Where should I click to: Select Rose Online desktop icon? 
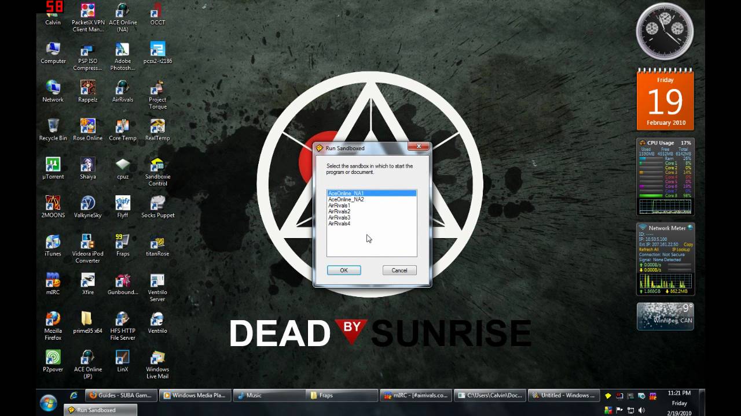click(88, 130)
